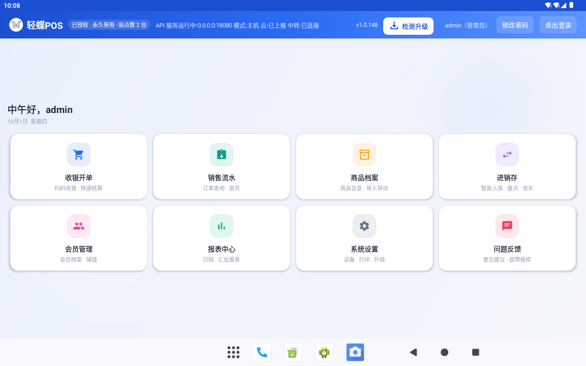Tap the Android back navigation triangle

[413, 352]
